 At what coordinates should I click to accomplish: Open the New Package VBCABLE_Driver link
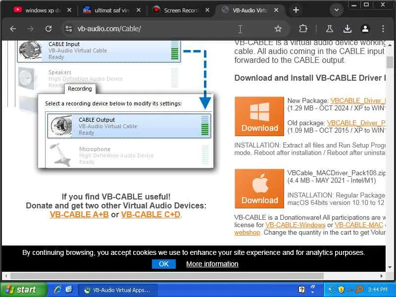tap(358, 101)
